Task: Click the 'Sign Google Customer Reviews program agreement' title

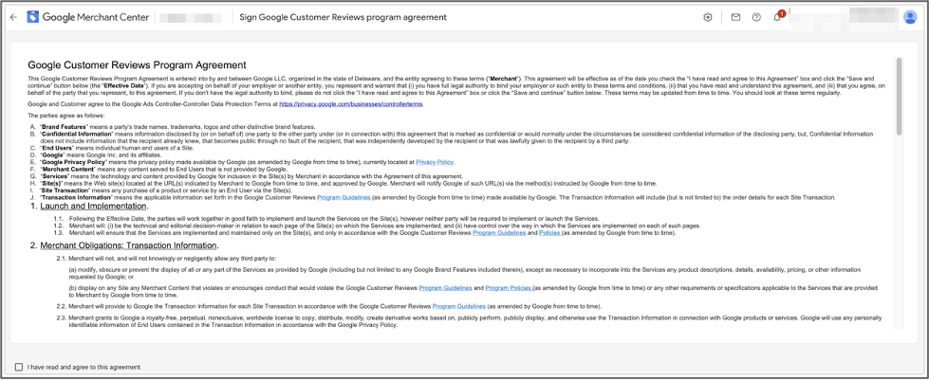Action: pyautogui.click(x=344, y=17)
